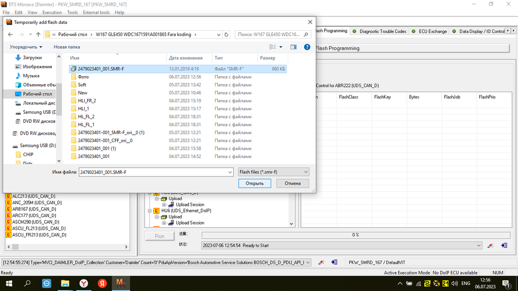Switch to the Data Display / IO Control tab

pos(478,31)
